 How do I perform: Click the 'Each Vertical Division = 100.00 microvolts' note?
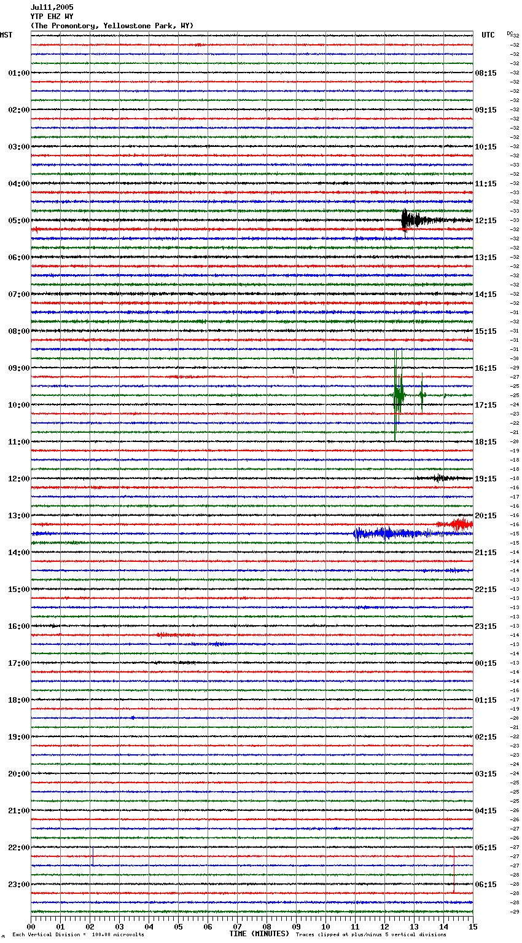tap(78, 935)
